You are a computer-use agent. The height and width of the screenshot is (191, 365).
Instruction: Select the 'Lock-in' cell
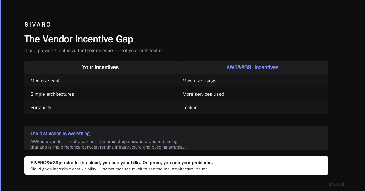[x=252, y=108]
